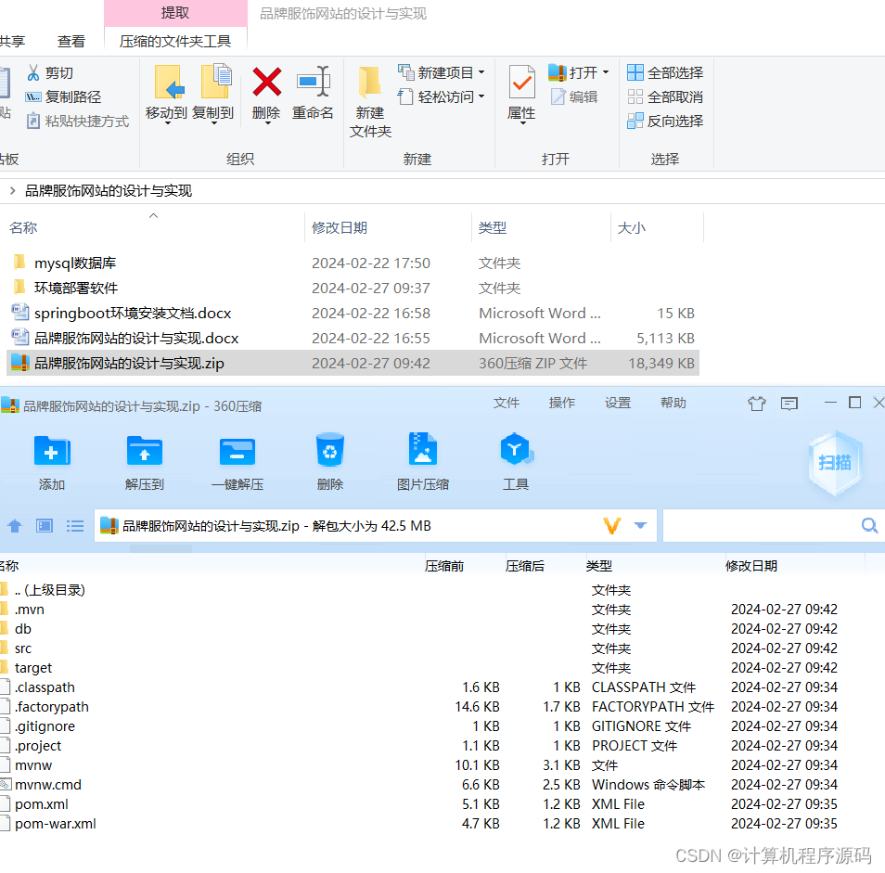Open the 图片压缩 image compression tool
Viewport: 885px width, 873px height.
click(x=423, y=459)
